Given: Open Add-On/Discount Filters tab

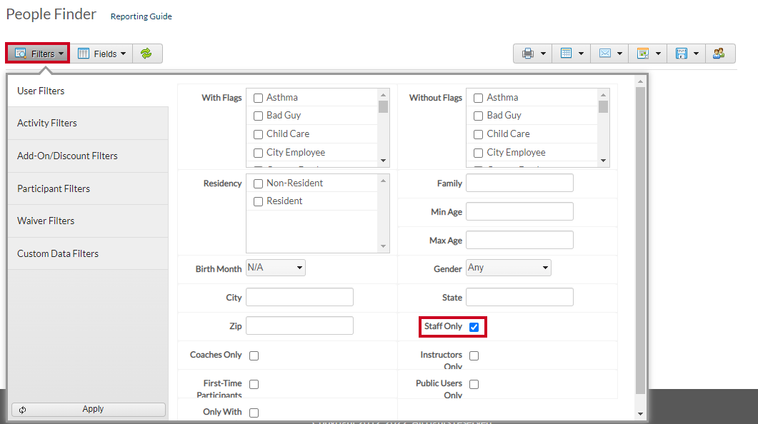Looking at the screenshot, I should 88,156.
